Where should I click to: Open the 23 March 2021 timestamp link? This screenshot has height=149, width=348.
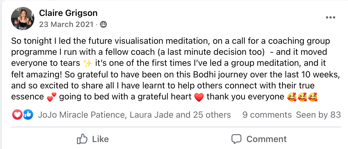[x=66, y=24]
